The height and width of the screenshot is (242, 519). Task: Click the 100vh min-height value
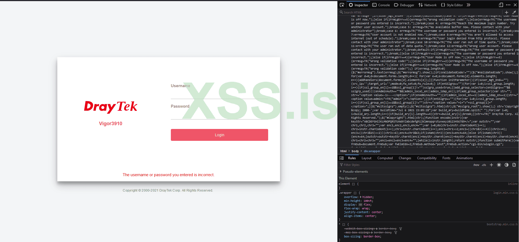367,201
